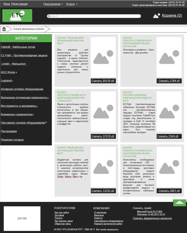187x233 pixels.
Task: Open thumbnail of the Скачать 2344 кб card
Action: coord(169,111)
